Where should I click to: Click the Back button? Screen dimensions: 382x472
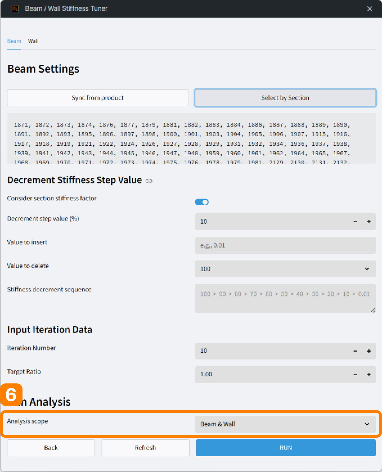(x=51, y=448)
